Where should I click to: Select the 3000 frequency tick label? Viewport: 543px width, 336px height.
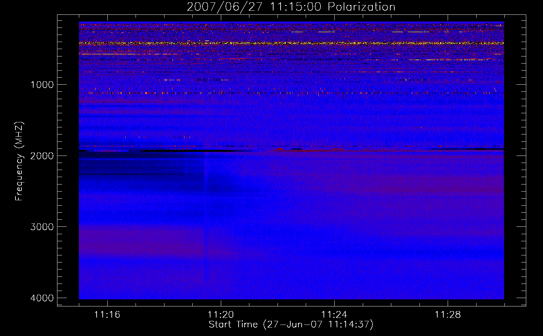point(42,227)
